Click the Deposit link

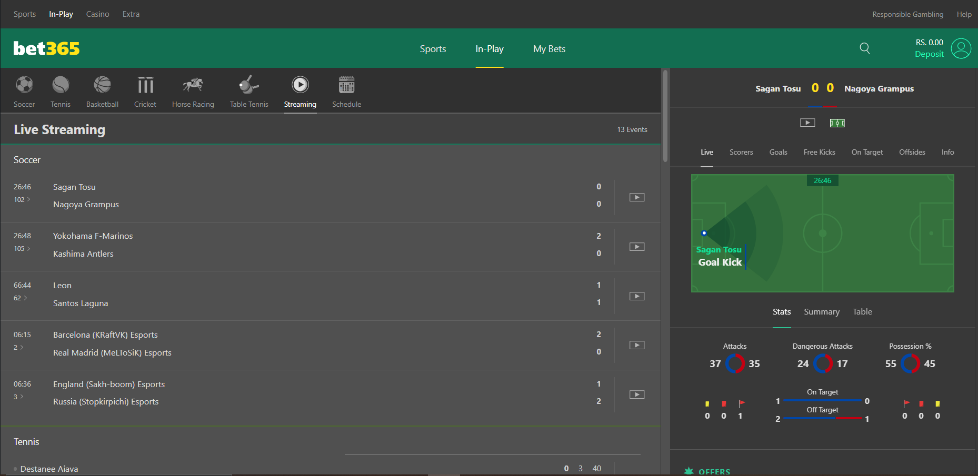click(929, 54)
